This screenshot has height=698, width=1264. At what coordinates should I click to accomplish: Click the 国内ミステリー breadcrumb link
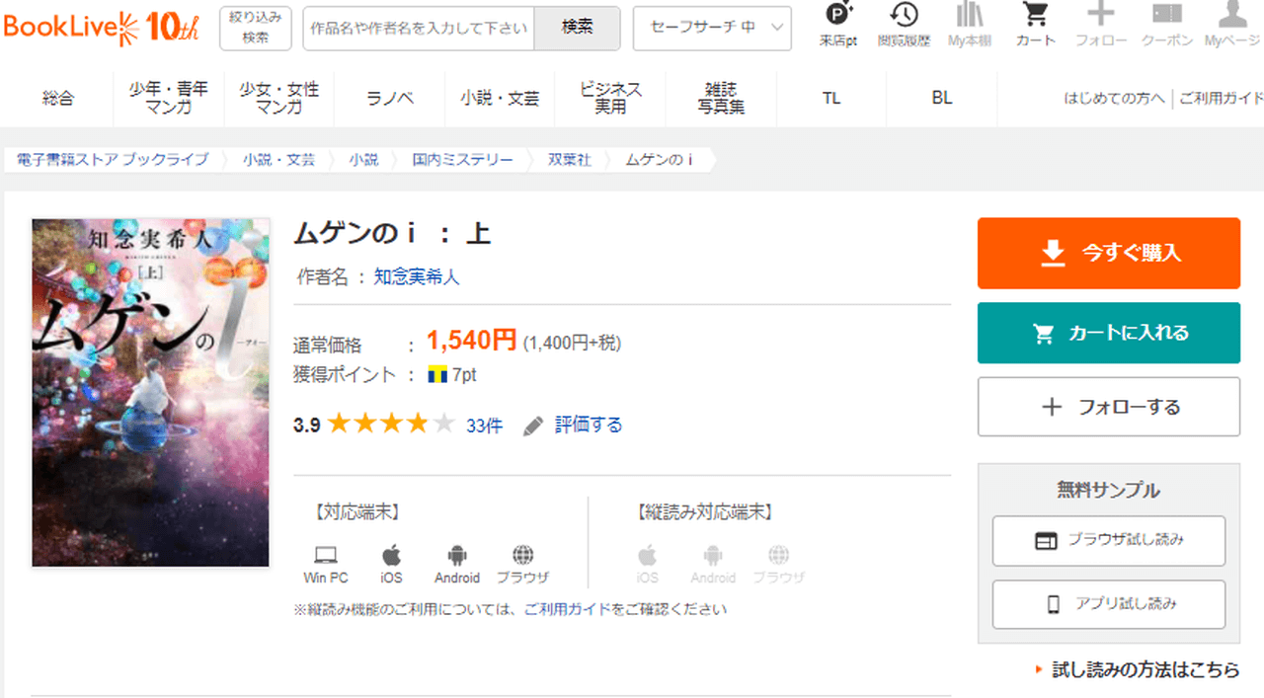click(x=462, y=160)
